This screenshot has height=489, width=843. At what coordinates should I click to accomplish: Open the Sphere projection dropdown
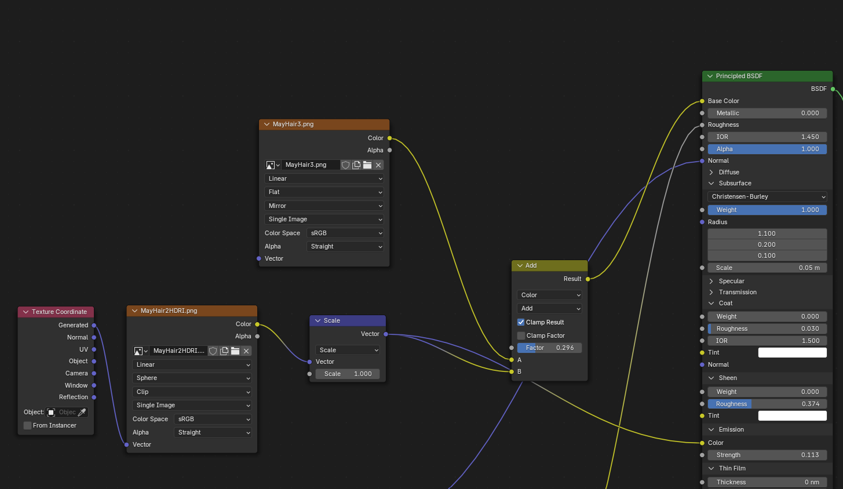click(192, 378)
